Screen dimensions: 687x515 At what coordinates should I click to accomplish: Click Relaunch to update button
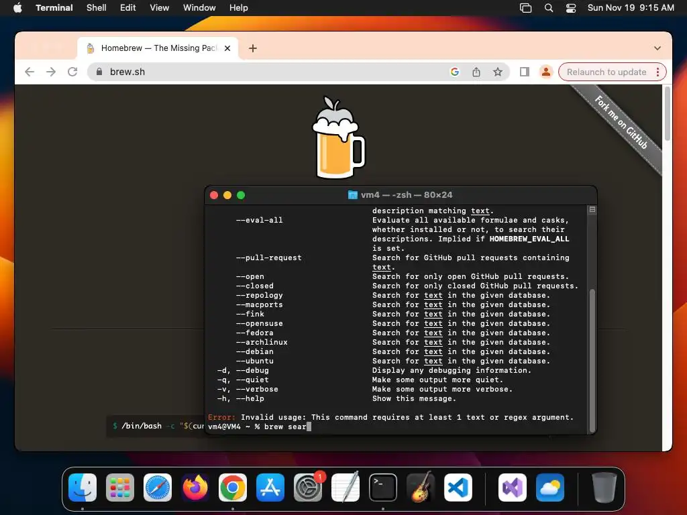click(x=606, y=72)
